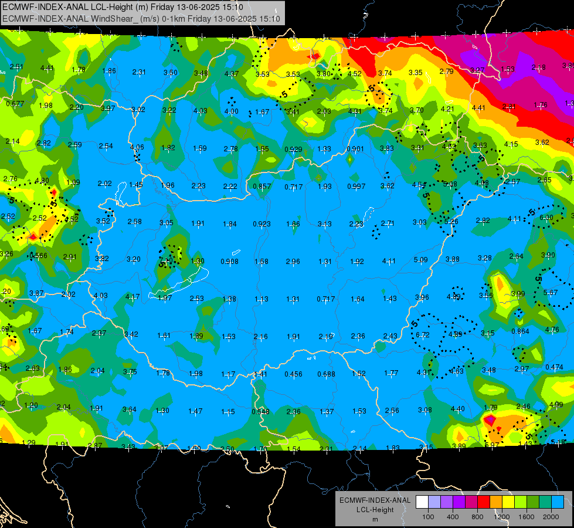Click the wind shear value 0.566
The height and width of the screenshot is (528, 574).
click(39, 255)
